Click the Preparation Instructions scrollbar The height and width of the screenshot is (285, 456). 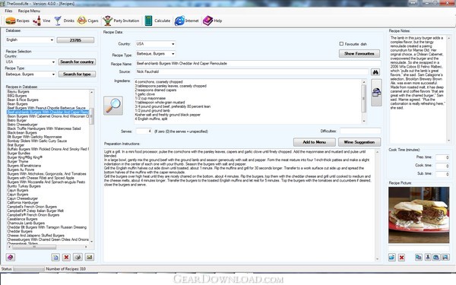pyautogui.click(x=377, y=205)
